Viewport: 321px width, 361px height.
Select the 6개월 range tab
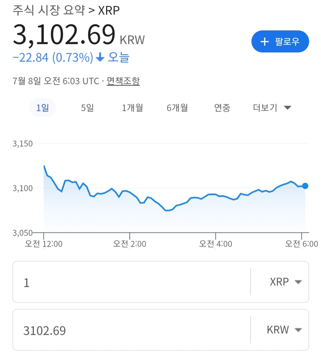click(177, 107)
